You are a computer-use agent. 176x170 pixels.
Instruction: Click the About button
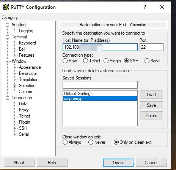tap(19, 163)
